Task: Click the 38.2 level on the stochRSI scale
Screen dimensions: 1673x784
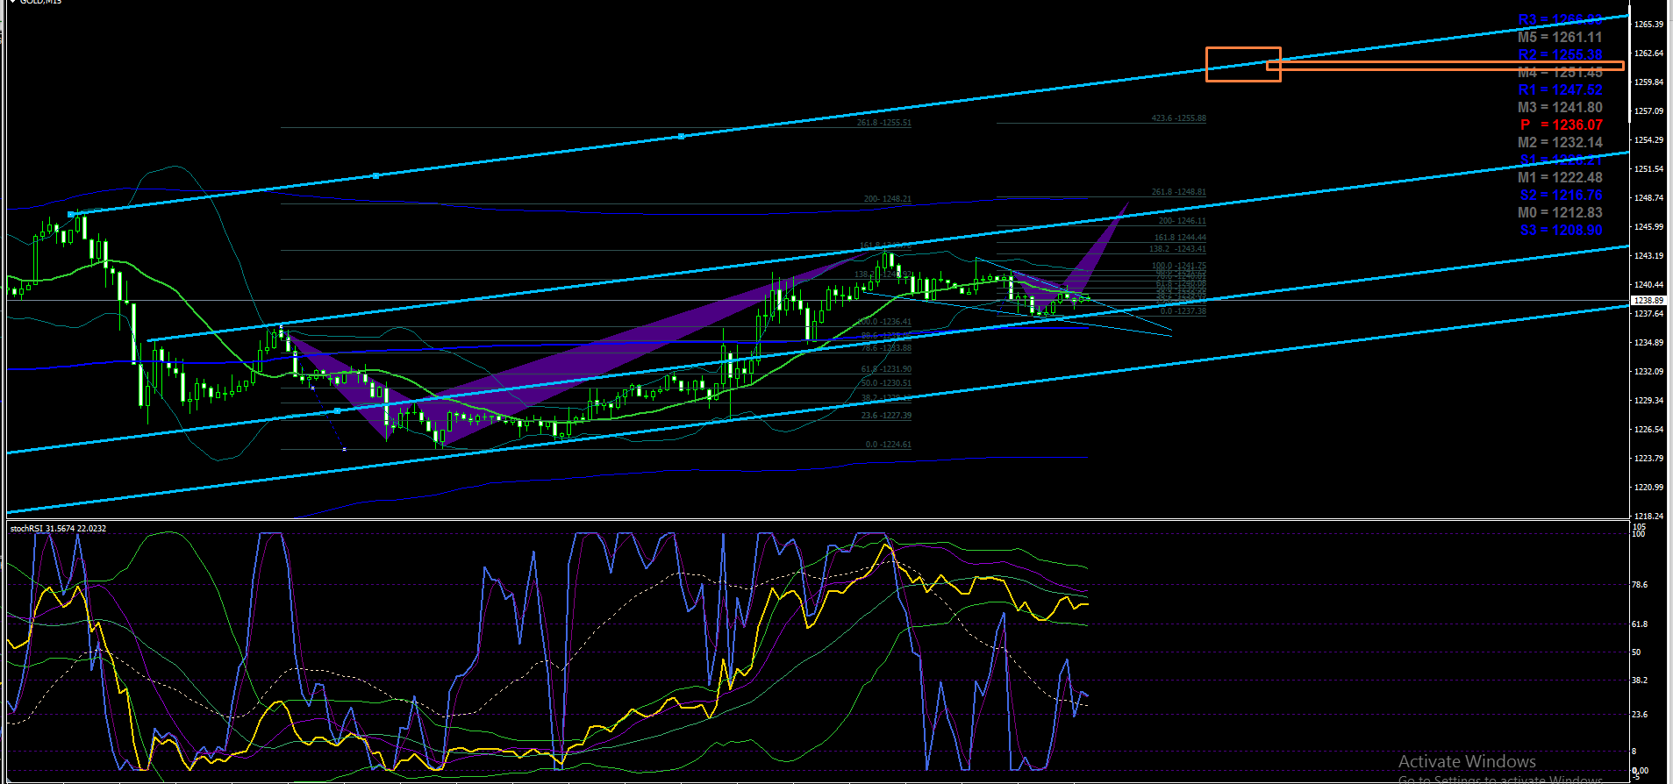Action: pyautogui.click(x=1640, y=681)
